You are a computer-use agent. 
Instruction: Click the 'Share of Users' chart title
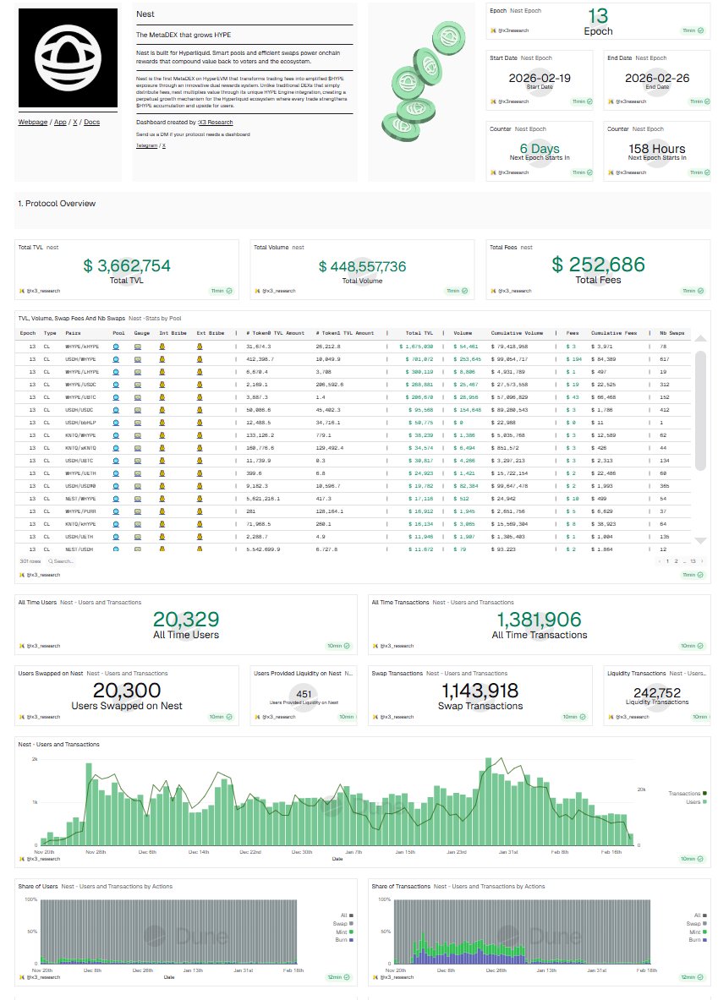point(38,887)
